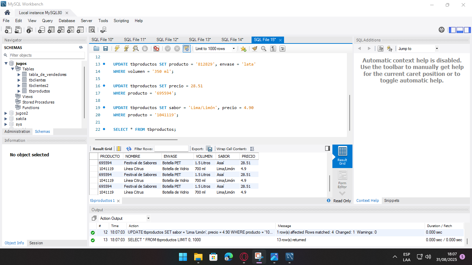Switch to SQL File 12 tab

coord(167,40)
